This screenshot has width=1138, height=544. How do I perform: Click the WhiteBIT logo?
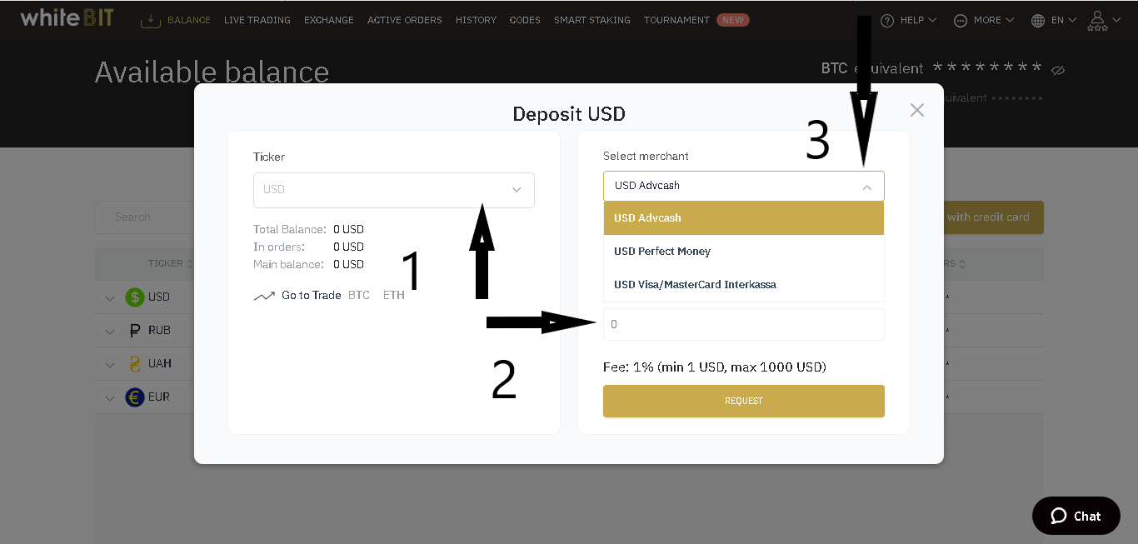pos(67,17)
